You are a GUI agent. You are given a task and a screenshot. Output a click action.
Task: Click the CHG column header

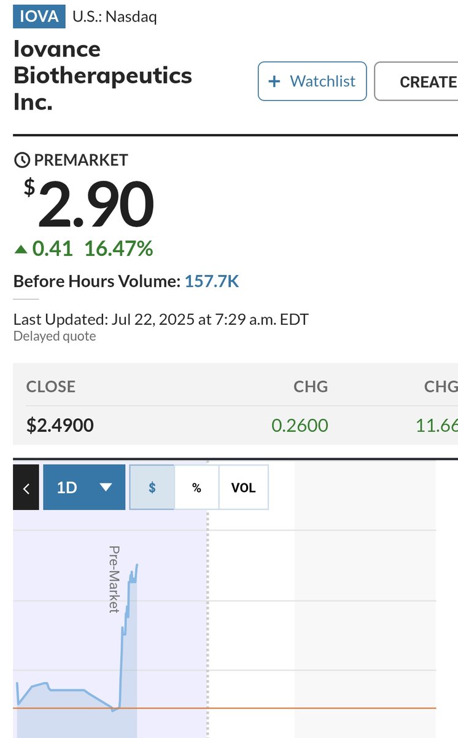coord(310,387)
